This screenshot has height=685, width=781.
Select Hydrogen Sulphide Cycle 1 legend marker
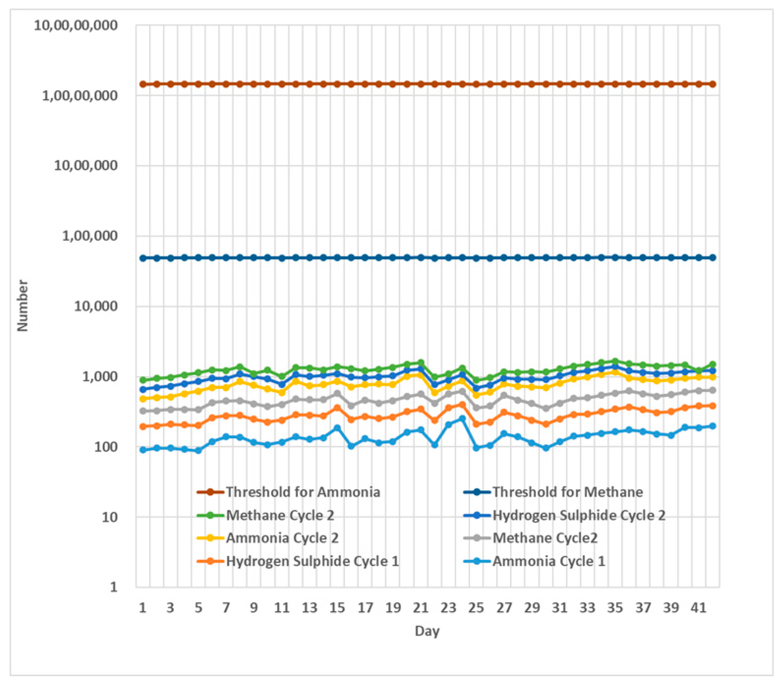point(210,561)
